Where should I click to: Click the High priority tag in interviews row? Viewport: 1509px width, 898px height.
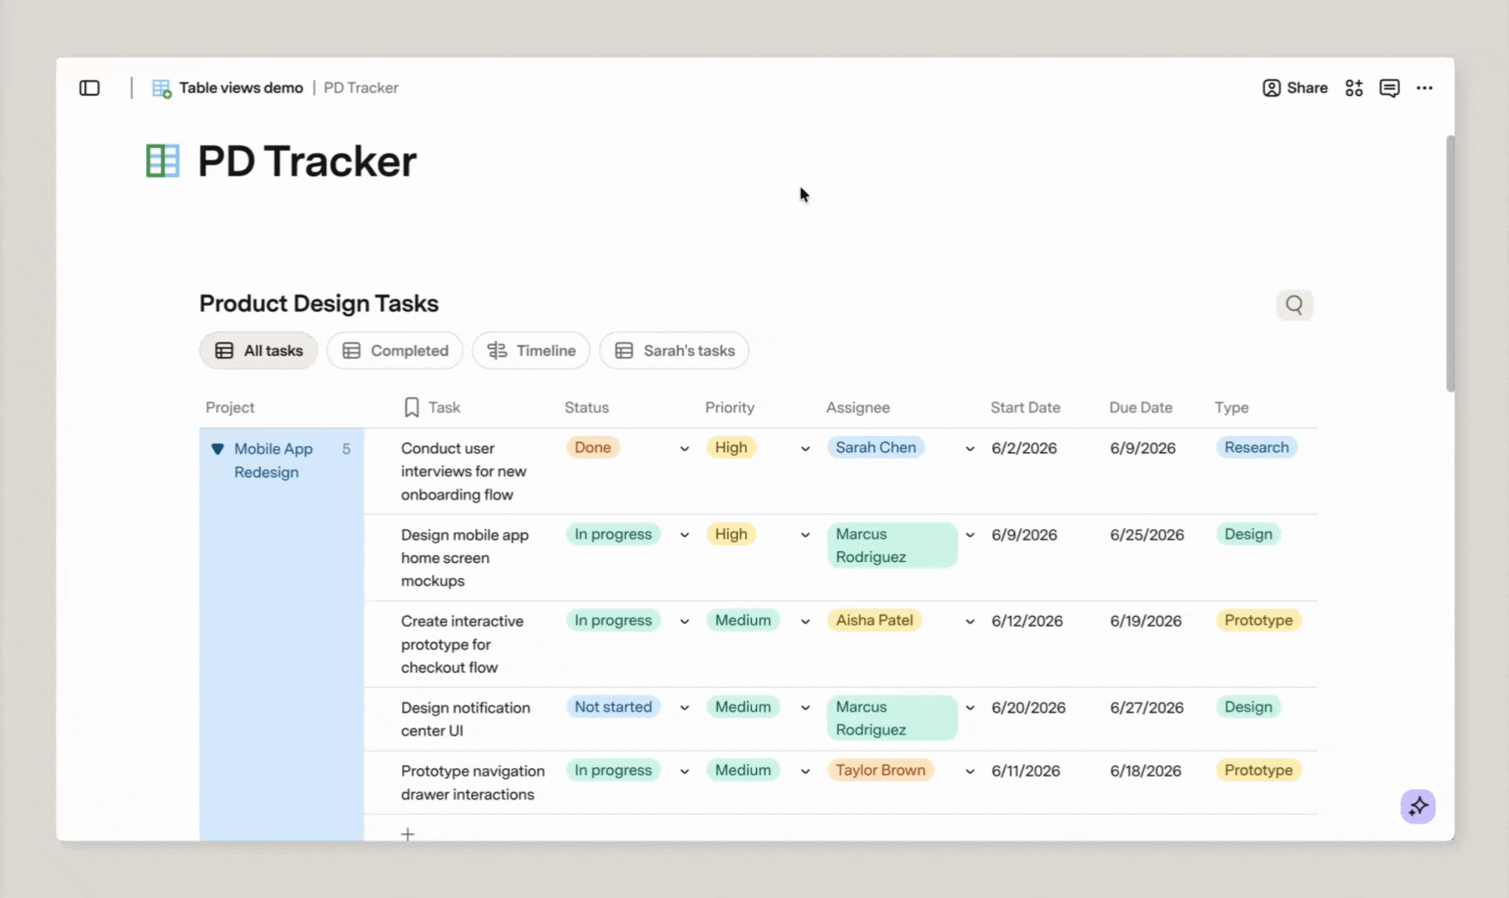tap(731, 447)
